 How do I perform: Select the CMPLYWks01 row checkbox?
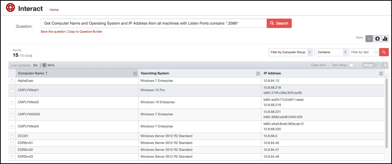click(x=12, y=91)
